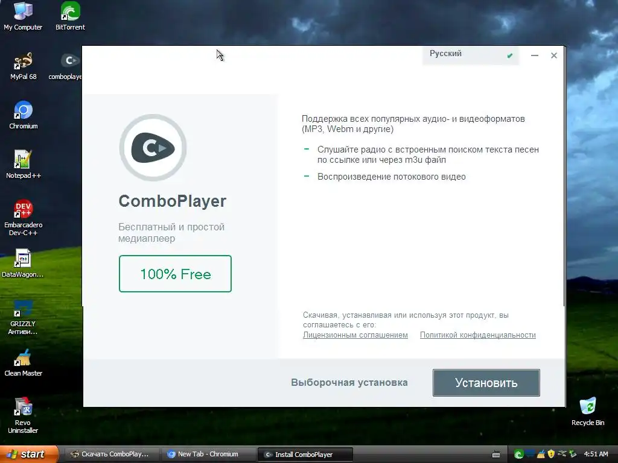This screenshot has width=618, height=463.
Task: Click the text Бесплатный и простой медиаплеер
Action: (171, 233)
